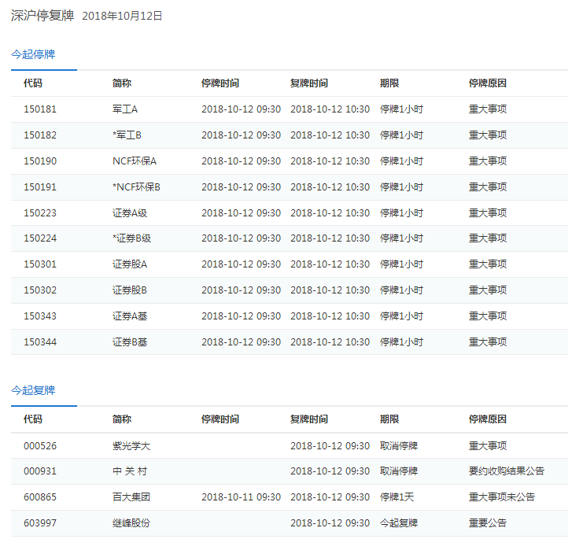Click the stock name 百大集团
Image resolution: width=572 pixels, height=539 pixels.
pos(131,497)
